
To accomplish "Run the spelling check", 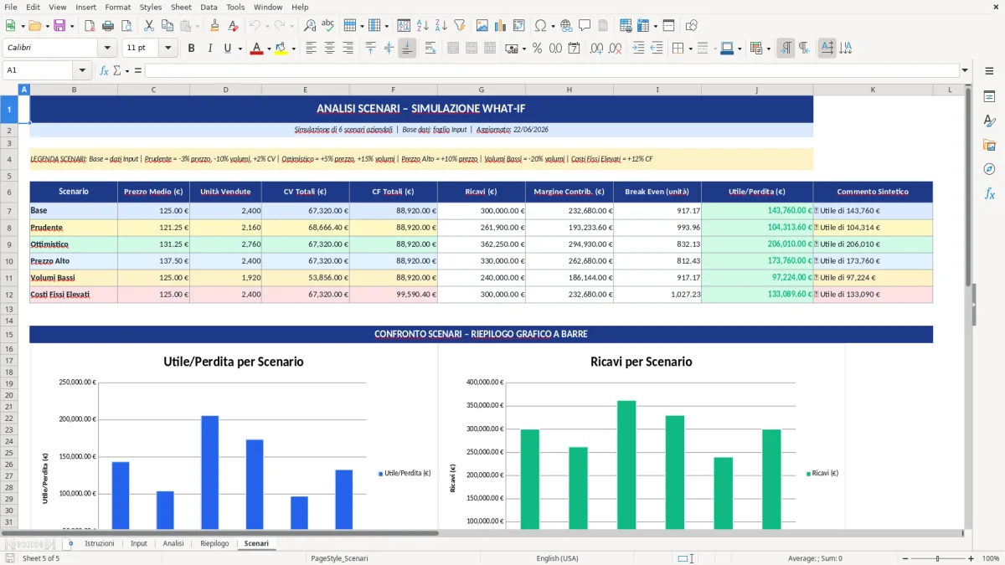I will point(327,26).
